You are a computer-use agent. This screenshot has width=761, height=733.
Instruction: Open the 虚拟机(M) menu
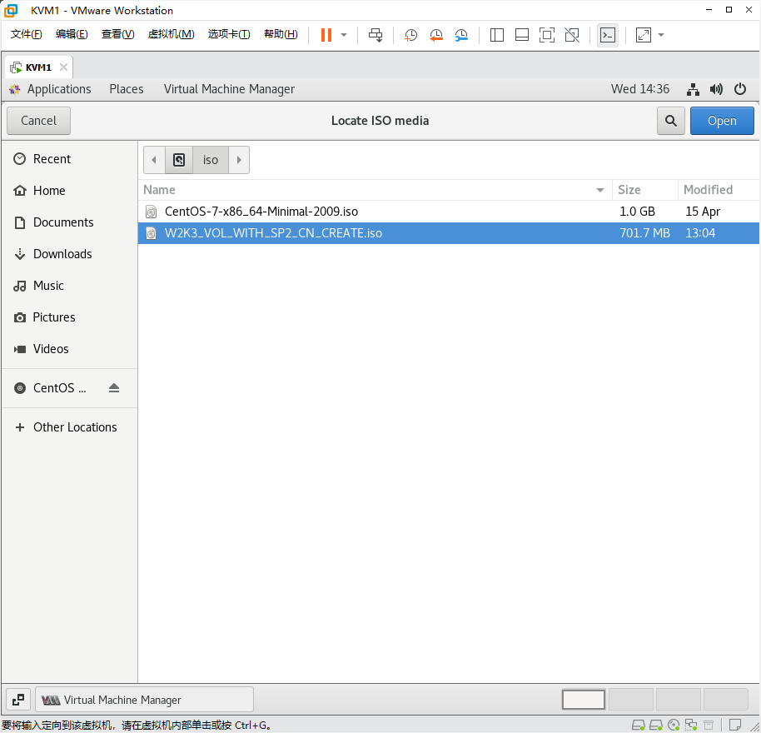[x=171, y=34]
